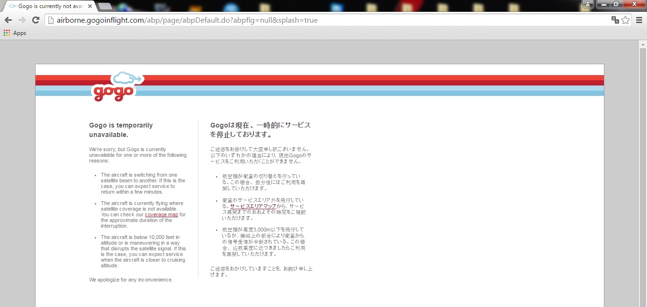Open the Japanese サービスエリアマップ link

point(253,206)
